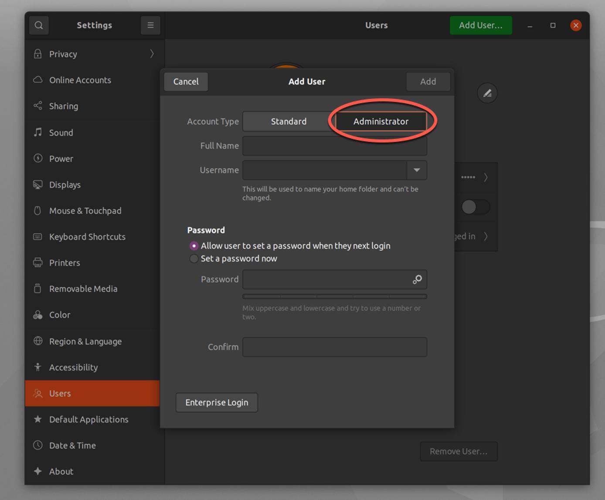Click the password generator icon in the Password field
605x500 pixels.
[417, 279]
